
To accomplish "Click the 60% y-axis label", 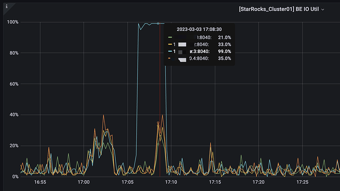I will click(x=14, y=84).
